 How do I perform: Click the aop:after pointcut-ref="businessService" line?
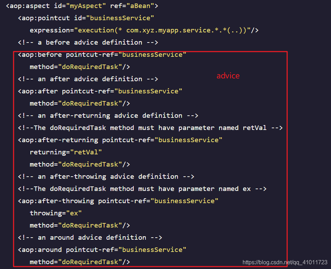tap(100, 91)
